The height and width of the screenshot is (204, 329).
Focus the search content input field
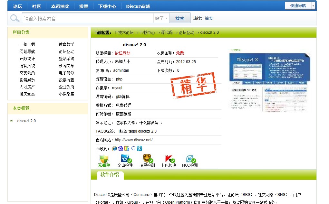point(88,18)
